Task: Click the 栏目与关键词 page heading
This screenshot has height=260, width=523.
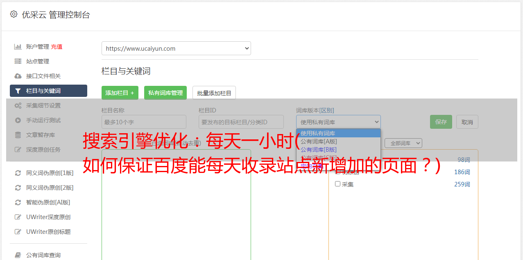Action: 126,71
